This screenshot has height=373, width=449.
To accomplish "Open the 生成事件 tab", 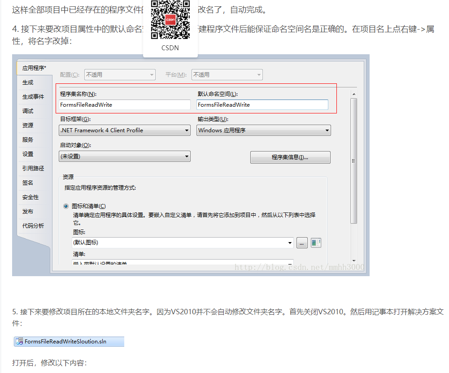I will point(33,97).
